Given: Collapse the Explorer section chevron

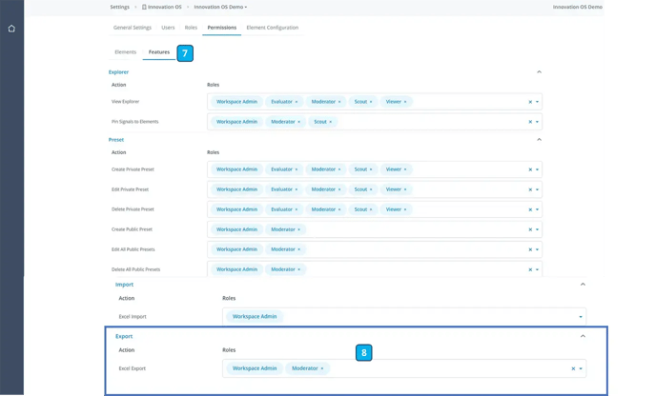Looking at the screenshot, I should 539,71.
